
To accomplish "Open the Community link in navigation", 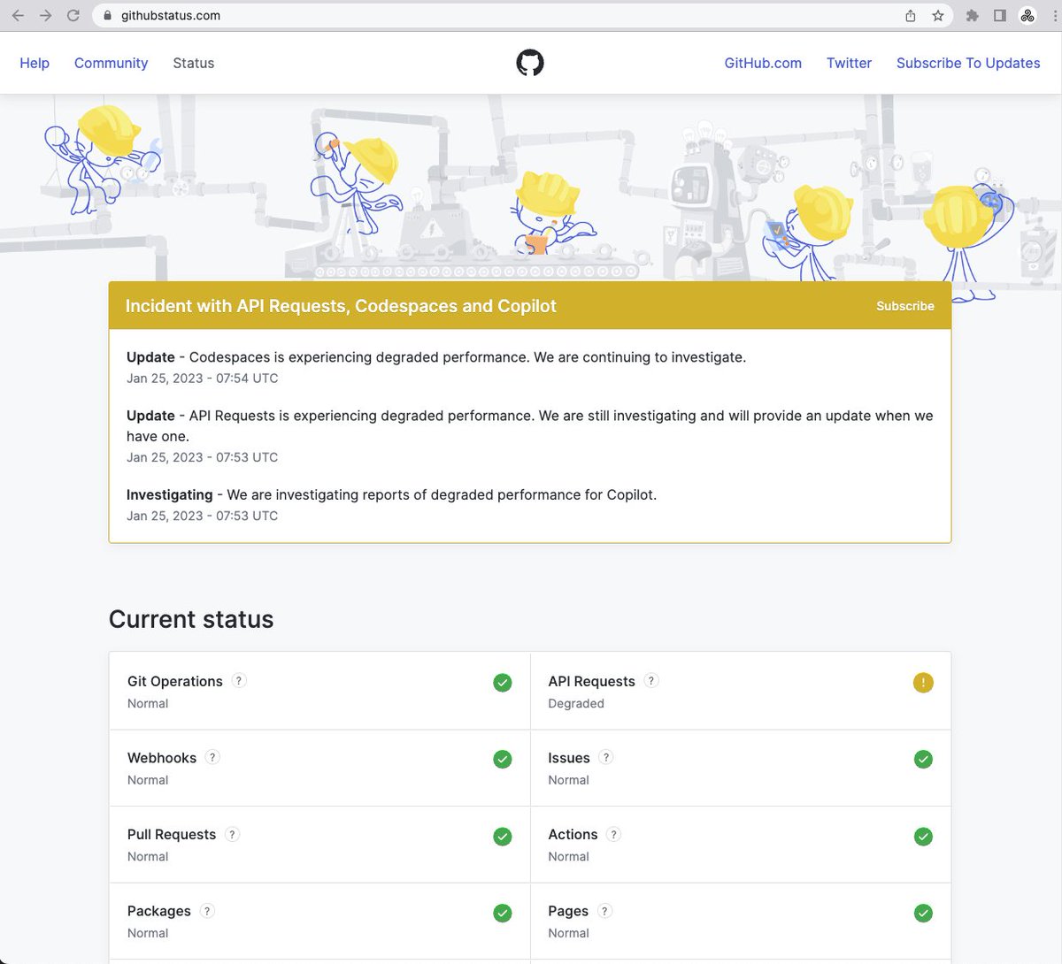I will [111, 63].
